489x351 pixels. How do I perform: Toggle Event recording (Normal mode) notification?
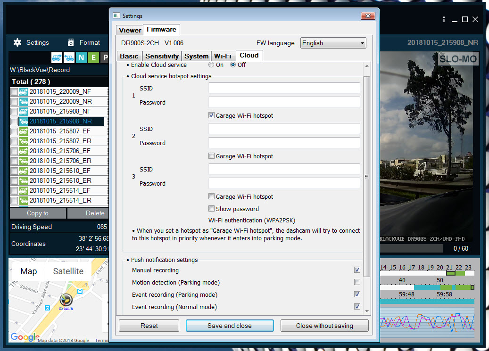pyautogui.click(x=357, y=307)
